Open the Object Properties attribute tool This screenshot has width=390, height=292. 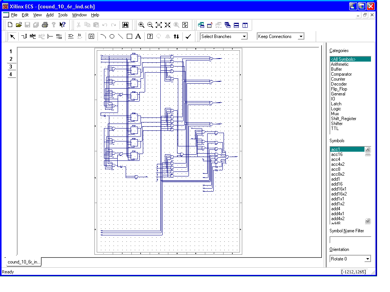click(x=91, y=36)
